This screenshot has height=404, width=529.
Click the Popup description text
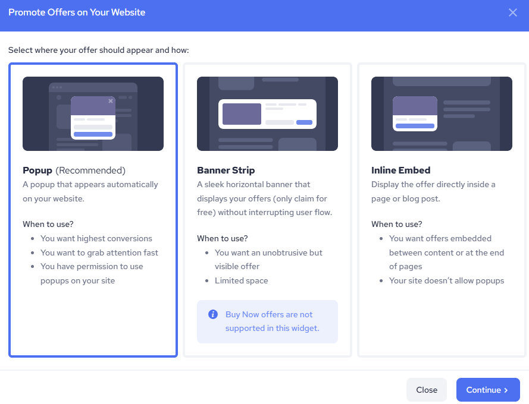[90, 191]
